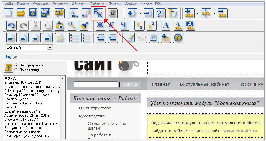Apply bold with the Ж button
The height and width of the screenshot is (141, 266).
pos(101,26)
